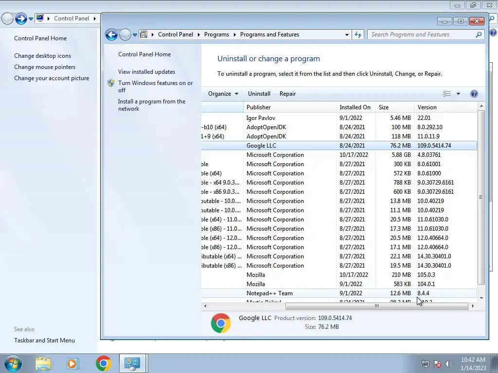Click Change desktop icons in background window
The image size is (498, 373).
tap(43, 56)
